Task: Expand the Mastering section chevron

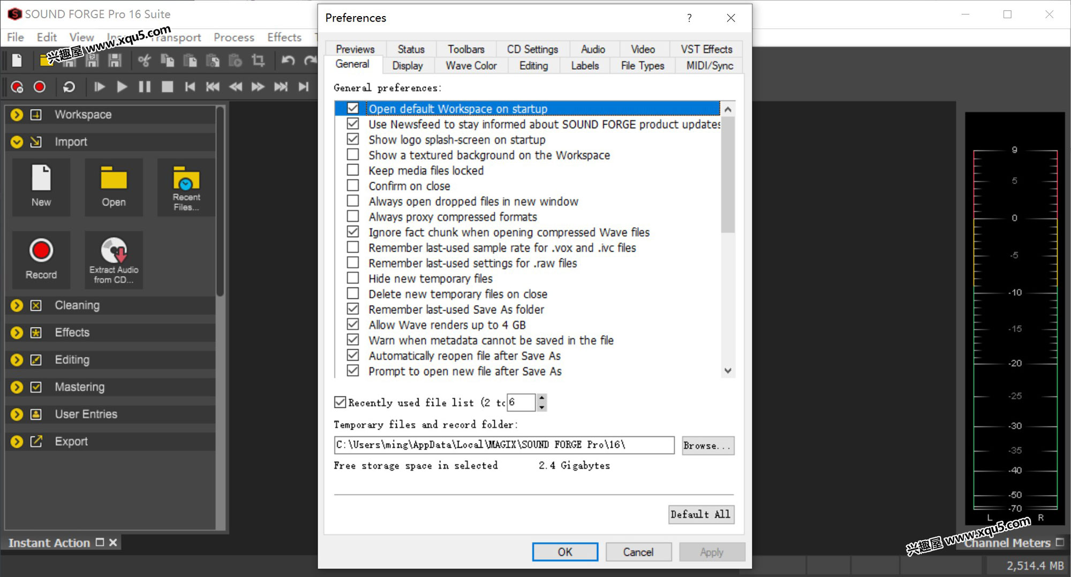Action: pos(17,387)
